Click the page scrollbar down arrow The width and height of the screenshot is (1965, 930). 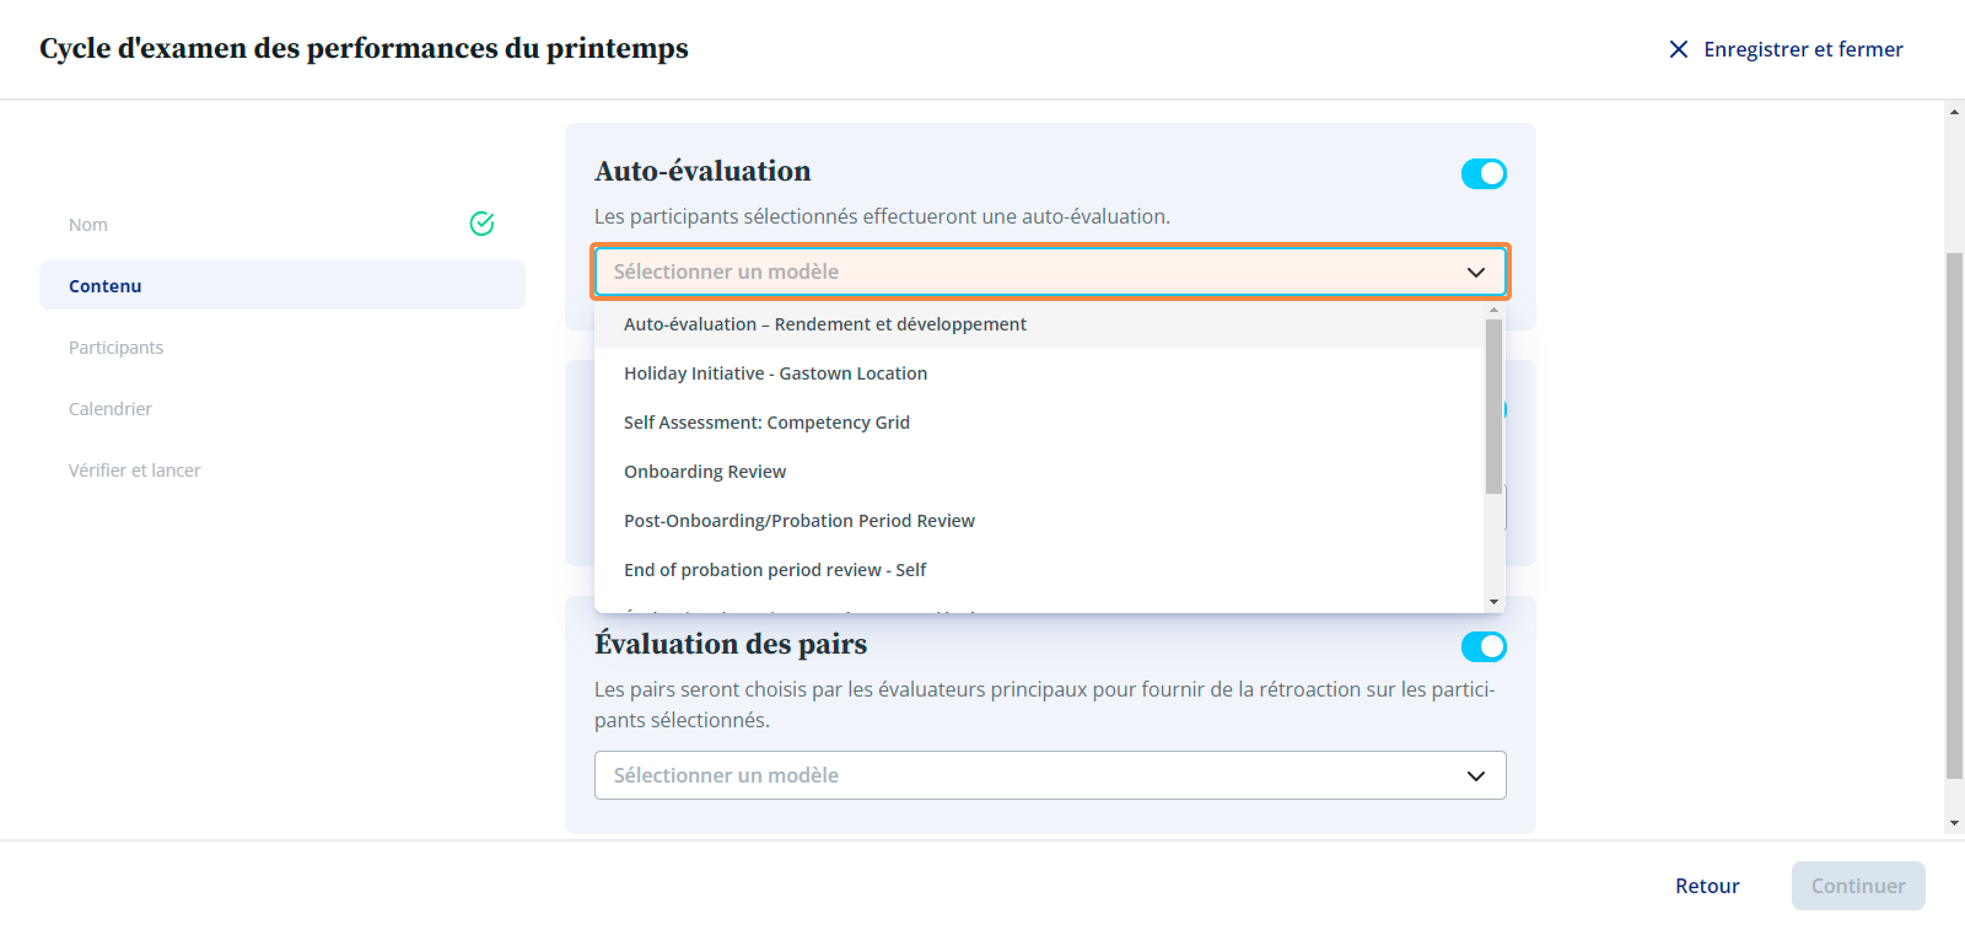[1953, 823]
